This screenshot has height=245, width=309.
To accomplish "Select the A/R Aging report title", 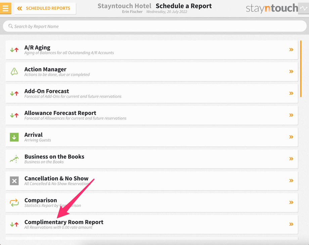I will click(37, 47).
